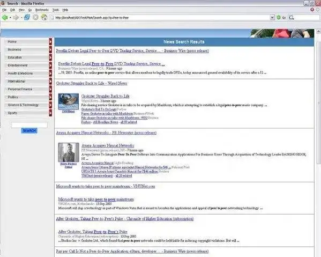
Task: Open the View menu
Action: tap(21, 10)
